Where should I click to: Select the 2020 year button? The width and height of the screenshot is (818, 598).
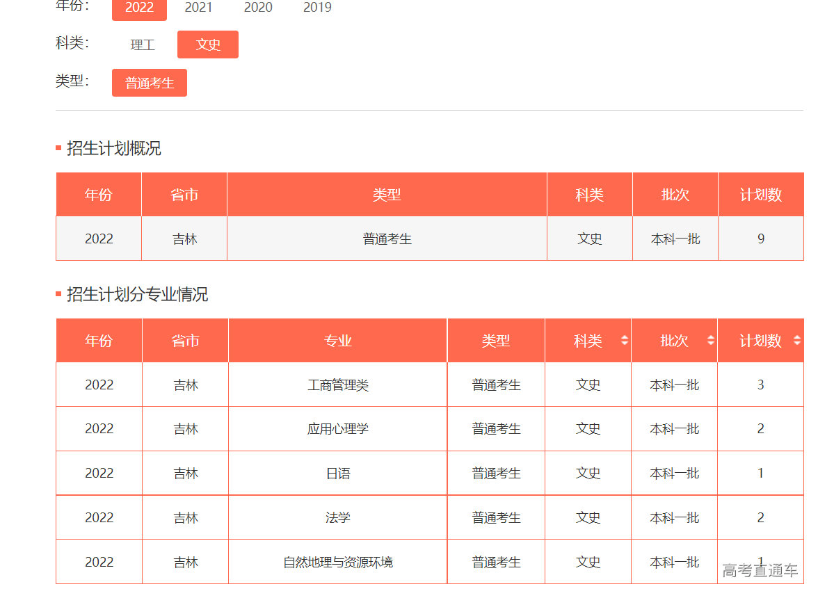(258, 8)
